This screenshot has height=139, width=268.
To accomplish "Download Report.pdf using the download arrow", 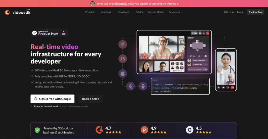I will point(206,64).
